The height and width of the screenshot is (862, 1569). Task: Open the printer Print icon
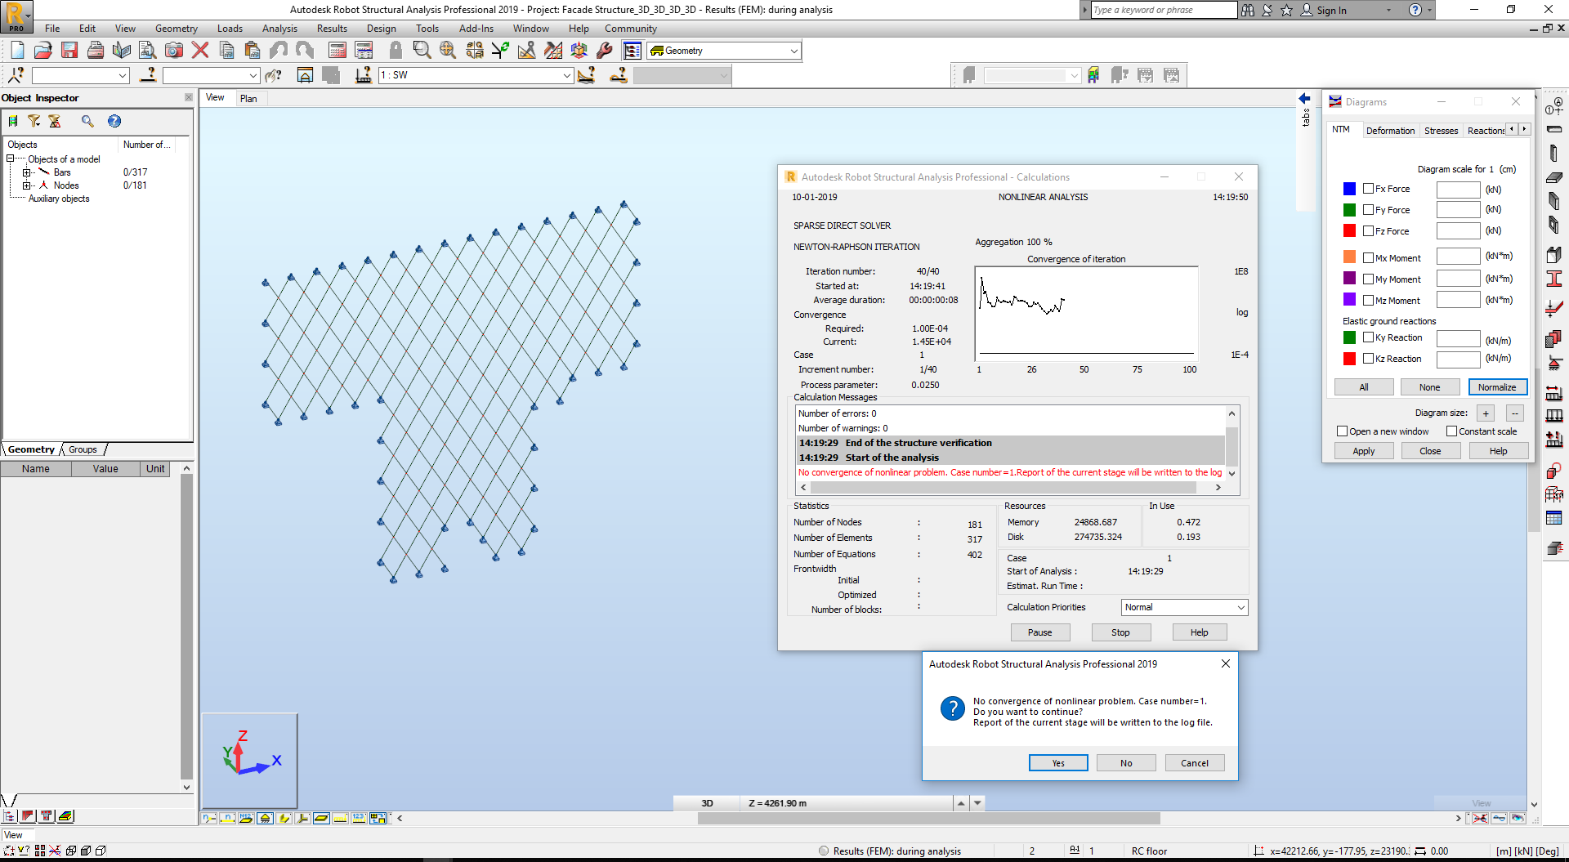pyautogui.click(x=96, y=50)
